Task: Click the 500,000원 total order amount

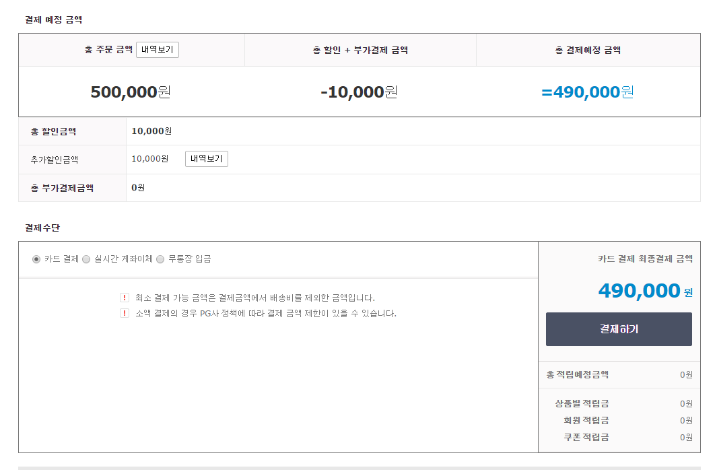Action: coord(131,92)
